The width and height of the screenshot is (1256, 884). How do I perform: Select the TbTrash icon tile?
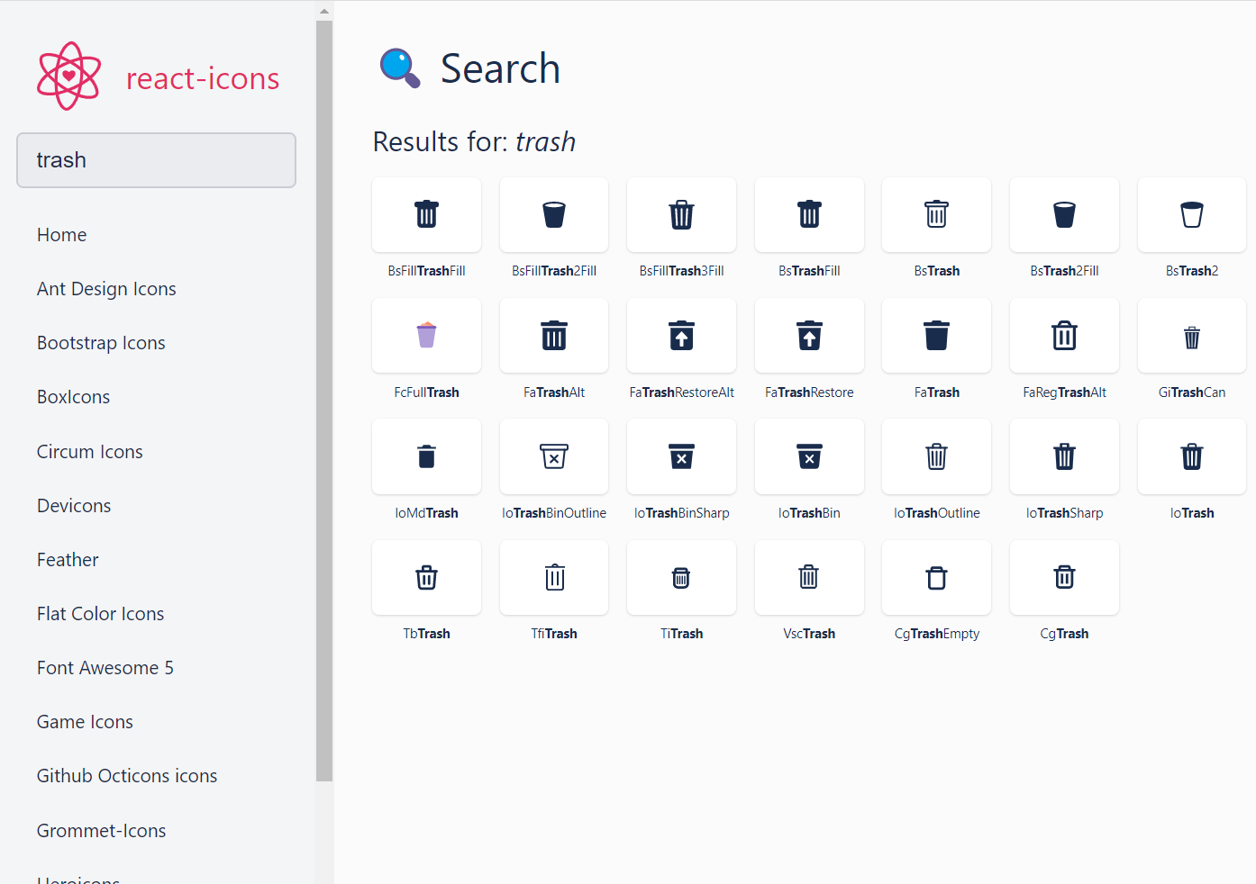point(426,577)
